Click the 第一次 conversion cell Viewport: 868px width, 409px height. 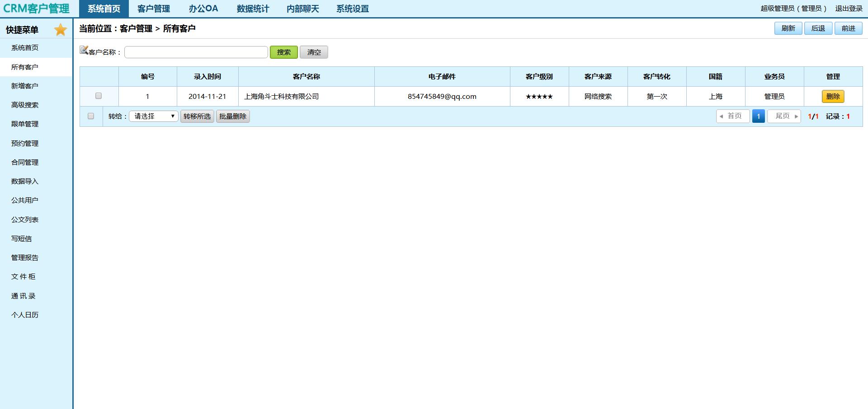coord(657,97)
